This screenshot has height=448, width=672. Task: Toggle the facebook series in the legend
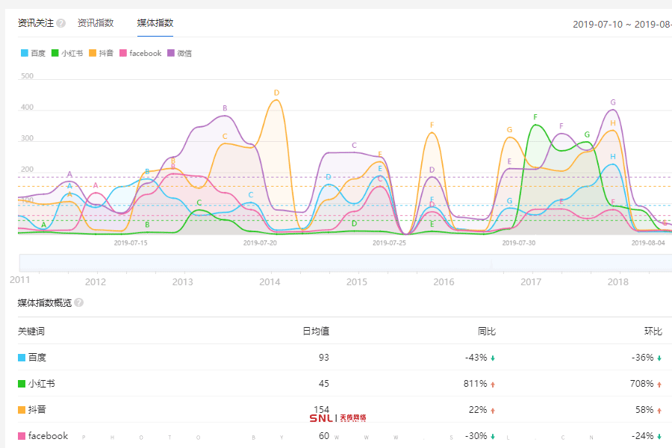(x=140, y=53)
